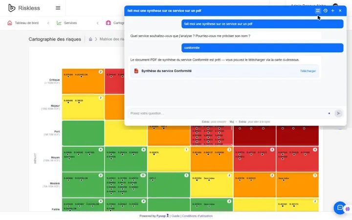Click the Riskless brand name
352x220 pixels.
click(x=29, y=8)
